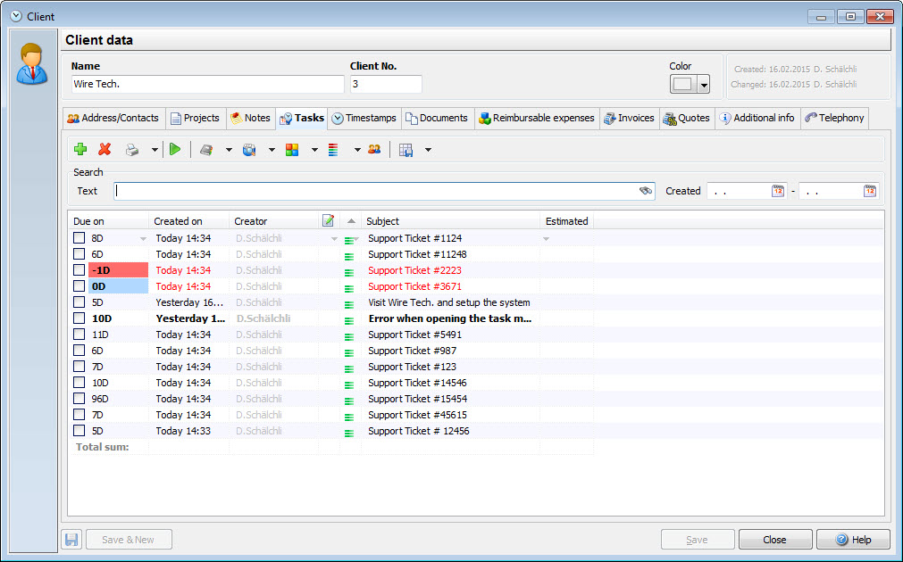Screen dimensions: 903x562
Task: Open the Color dropdown arrow
Action: [x=704, y=85]
